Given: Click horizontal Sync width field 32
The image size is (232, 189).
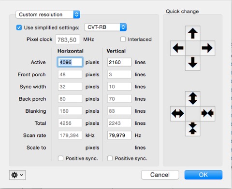Looking at the screenshot, I should point(70,87).
